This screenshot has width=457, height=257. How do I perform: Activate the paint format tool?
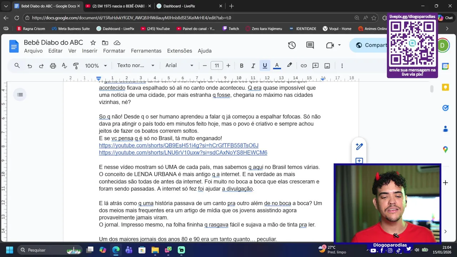click(x=76, y=66)
